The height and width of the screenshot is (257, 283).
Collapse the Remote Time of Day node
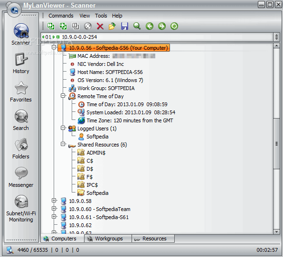click(x=63, y=95)
